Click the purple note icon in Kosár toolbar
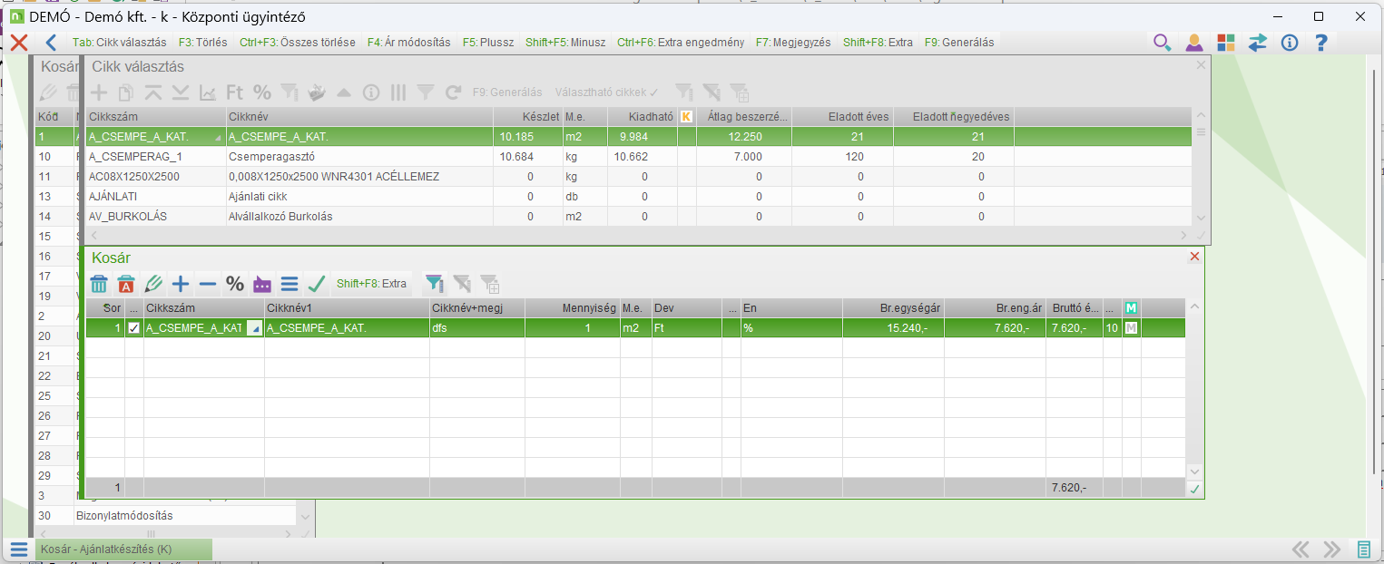Viewport: 1384px width, 564px height. (262, 284)
